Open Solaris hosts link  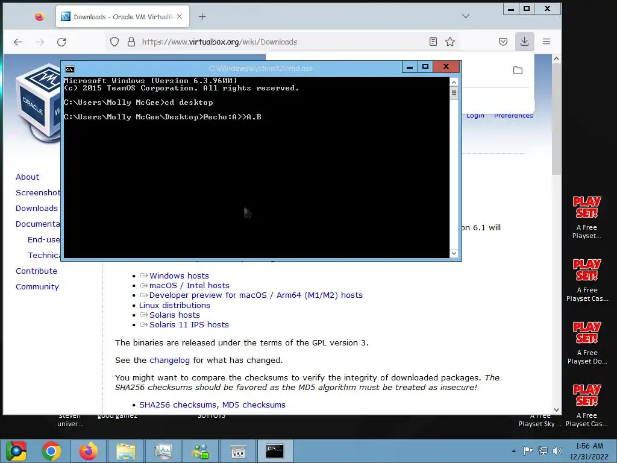[x=175, y=315]
